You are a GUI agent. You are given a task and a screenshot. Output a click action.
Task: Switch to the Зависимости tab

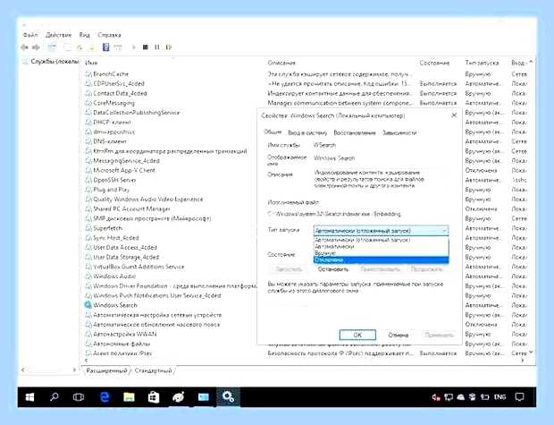pyautogui.click(x=399, y=132)
